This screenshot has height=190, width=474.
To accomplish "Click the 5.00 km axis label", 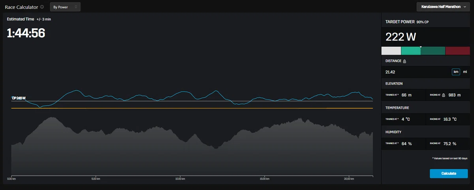I will [96, 179].
